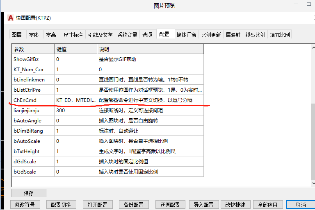The height and width of the screenshot is (210, 315).
Task: Go to the 填充比例 tab
Action: coord(280,35)
